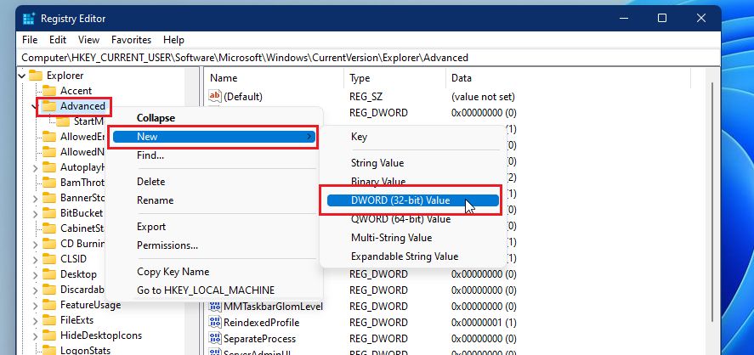
Task: Click the Desktop folder icon
Action: coord(49,274)
